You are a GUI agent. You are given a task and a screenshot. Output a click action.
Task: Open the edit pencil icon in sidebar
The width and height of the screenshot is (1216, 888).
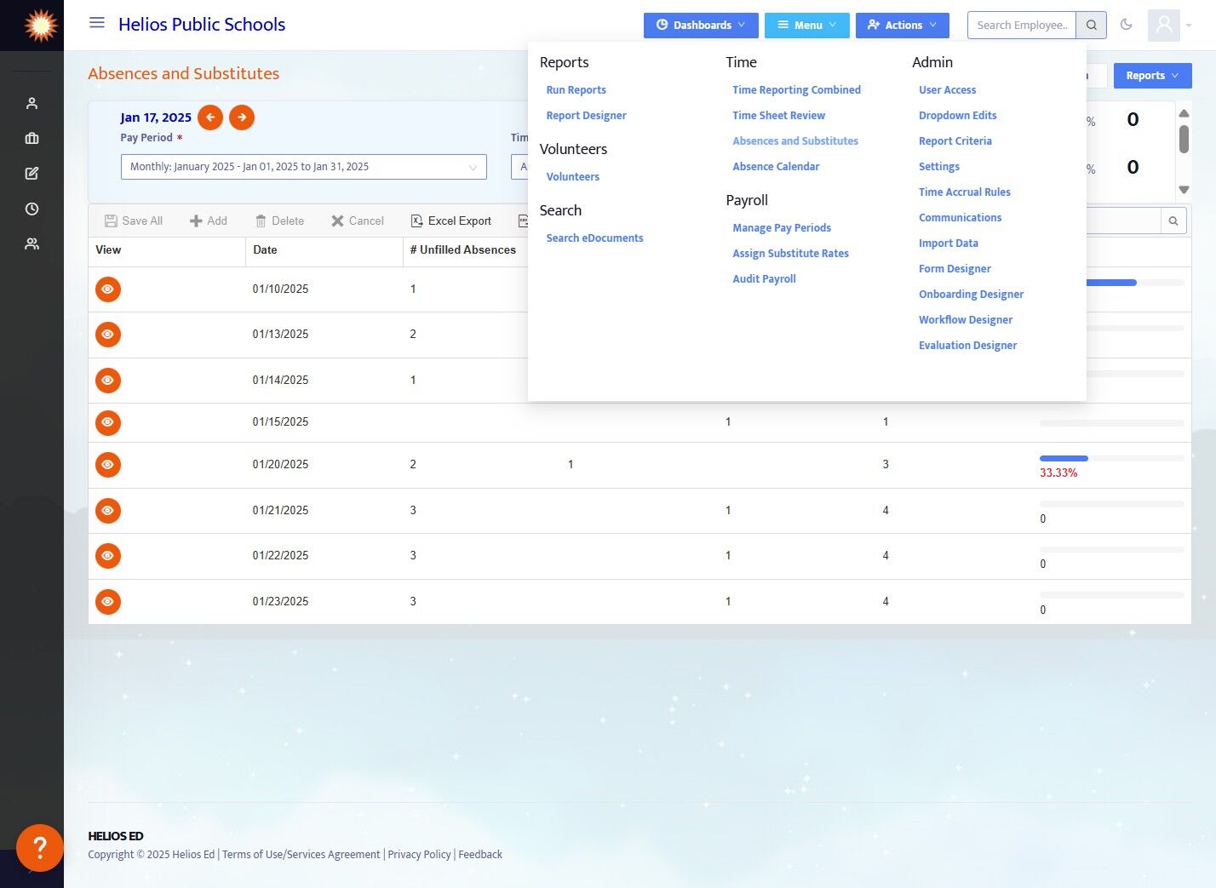point(32,174)
